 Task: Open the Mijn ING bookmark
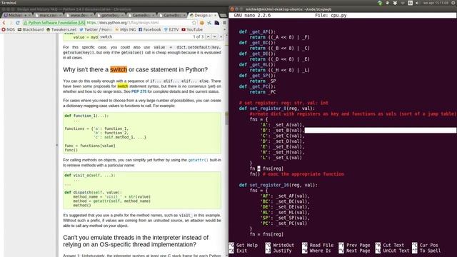coord(126,30)
